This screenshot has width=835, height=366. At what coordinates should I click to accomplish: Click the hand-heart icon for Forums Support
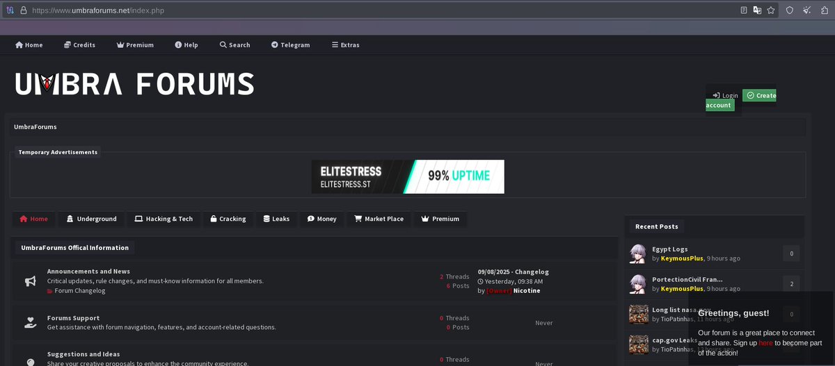point(31,322)
